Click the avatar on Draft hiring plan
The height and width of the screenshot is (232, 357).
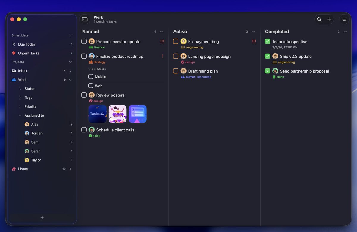pos(184,71)
